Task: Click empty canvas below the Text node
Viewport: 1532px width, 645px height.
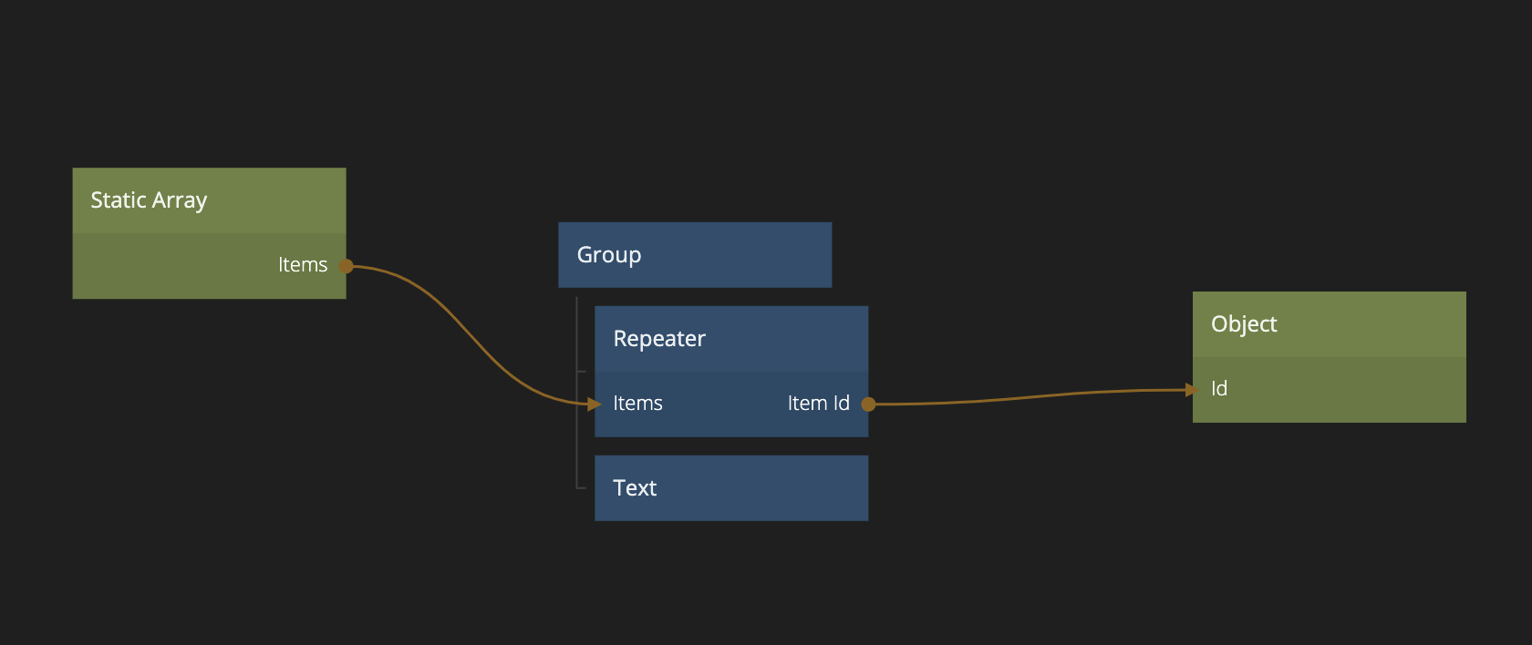Action: 730,583
